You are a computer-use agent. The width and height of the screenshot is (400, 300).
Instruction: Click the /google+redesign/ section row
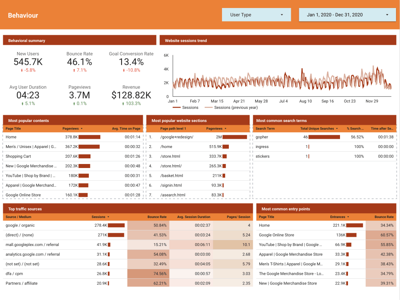[198, 137]
